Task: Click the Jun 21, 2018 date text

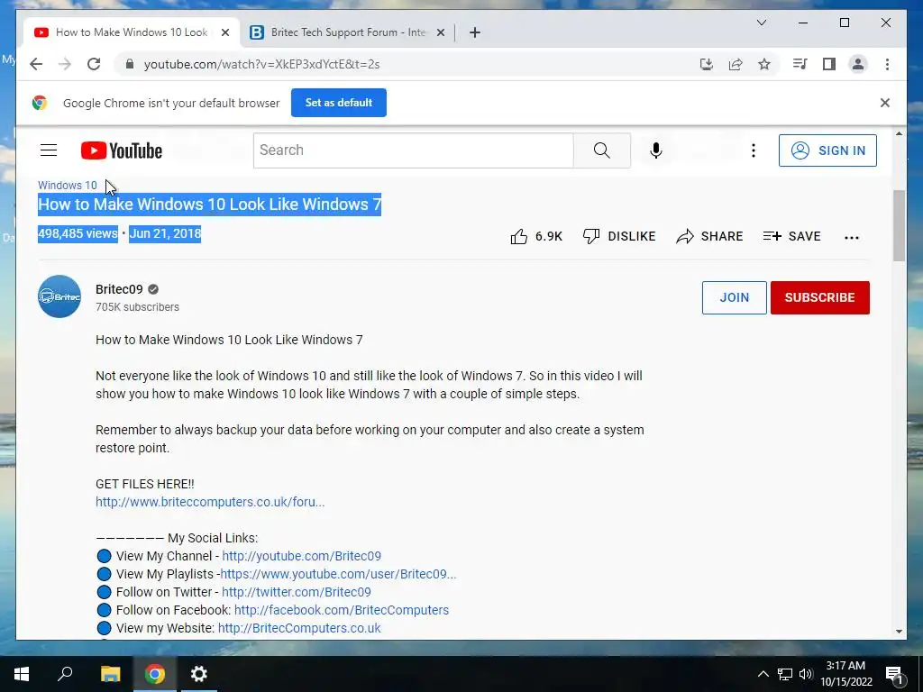Action: 165,233
